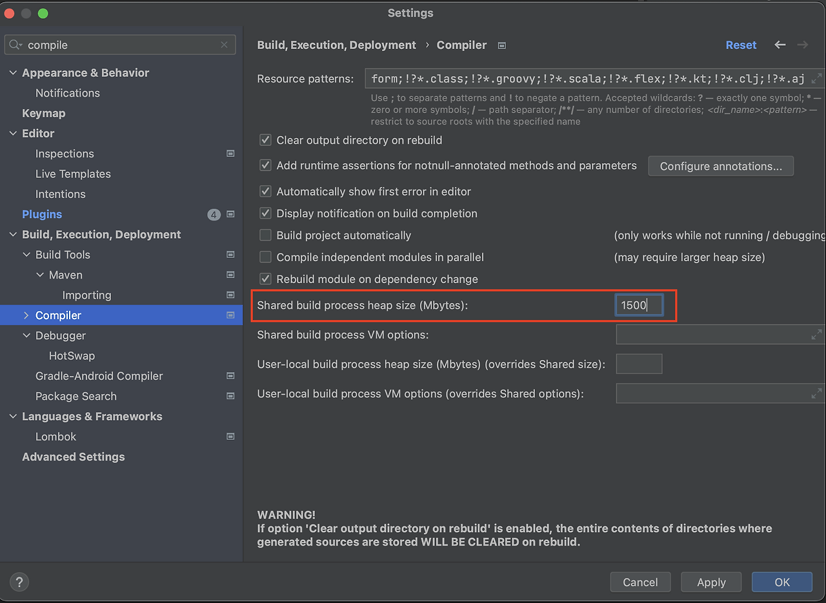Click the back navigation arrow near Reset
The width and height of the screenshot is (826, 603).
click(780, 45)
